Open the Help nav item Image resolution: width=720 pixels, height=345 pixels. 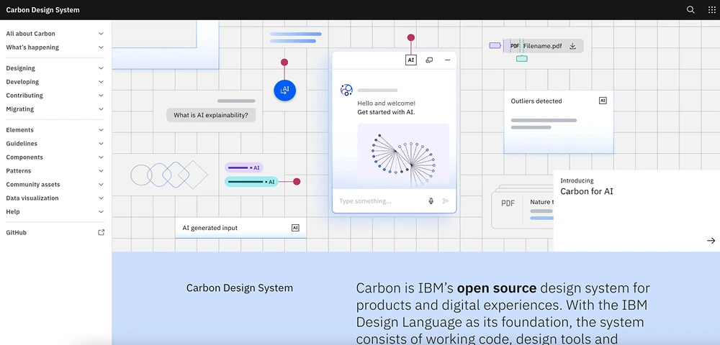click(x=55, y=212)
